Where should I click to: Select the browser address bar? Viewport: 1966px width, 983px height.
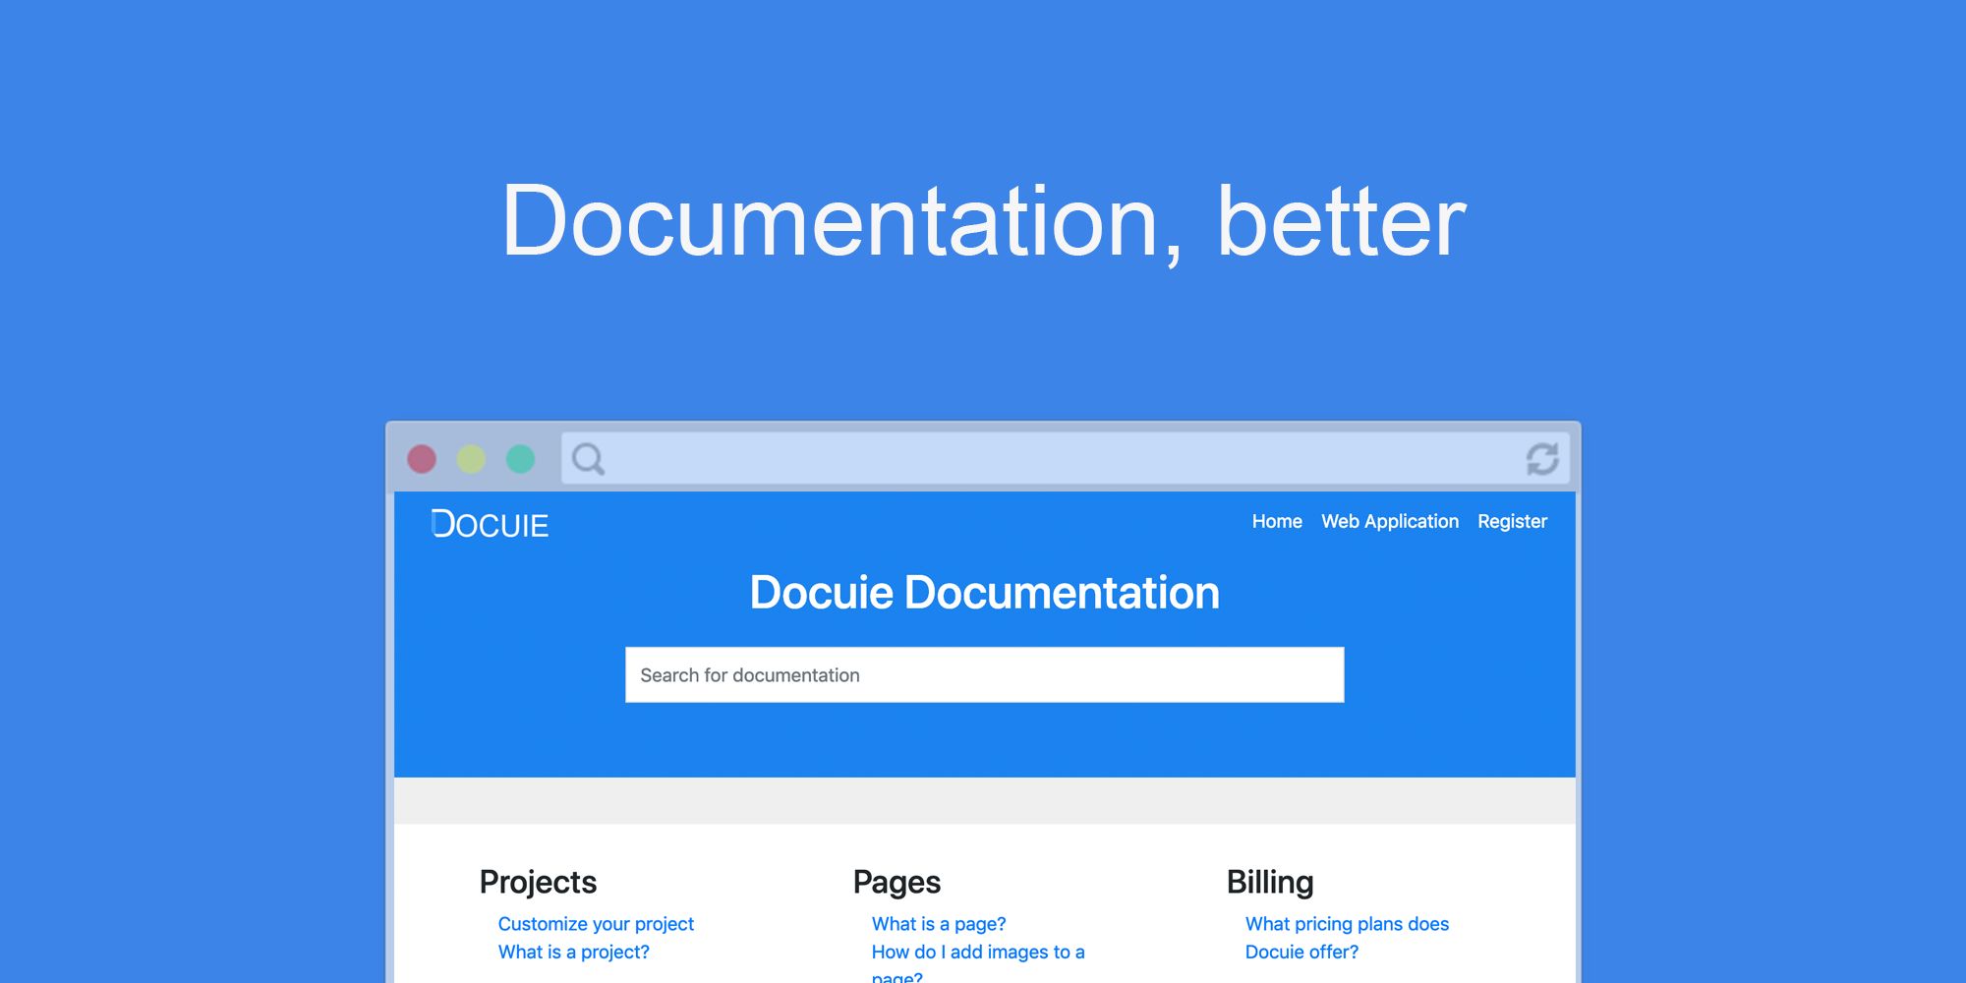[x=983, y=458]
